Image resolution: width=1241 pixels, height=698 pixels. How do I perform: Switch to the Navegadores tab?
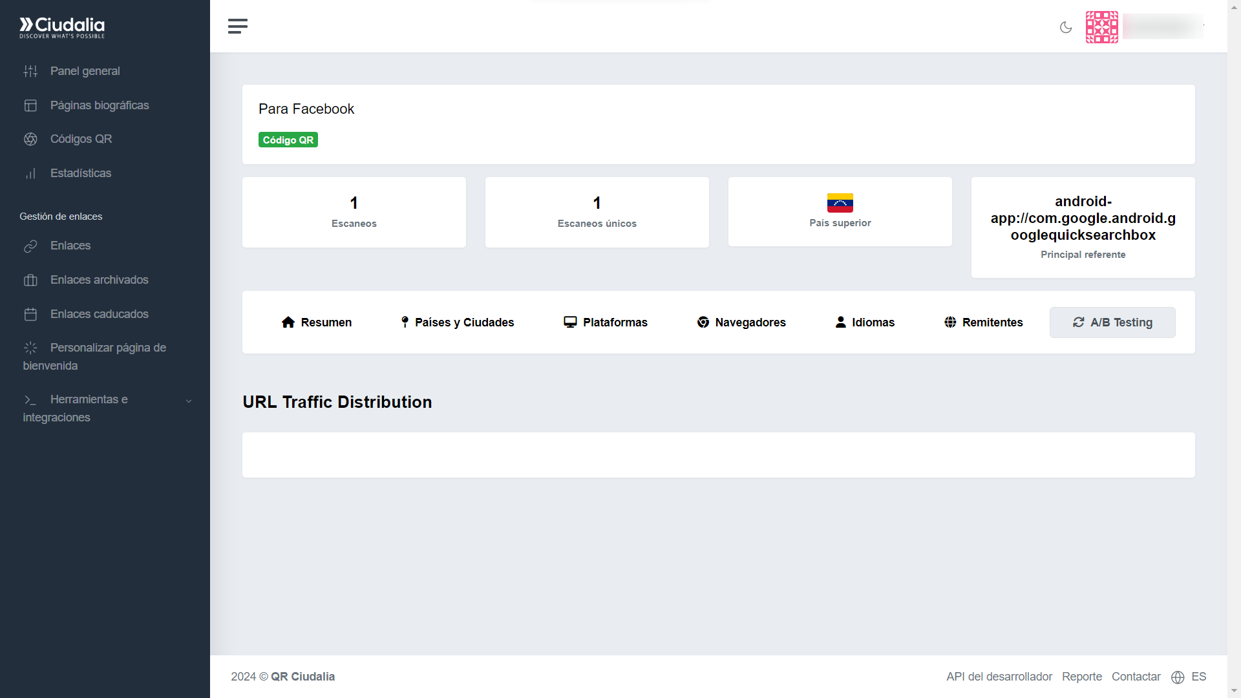(x=741, y=322)
